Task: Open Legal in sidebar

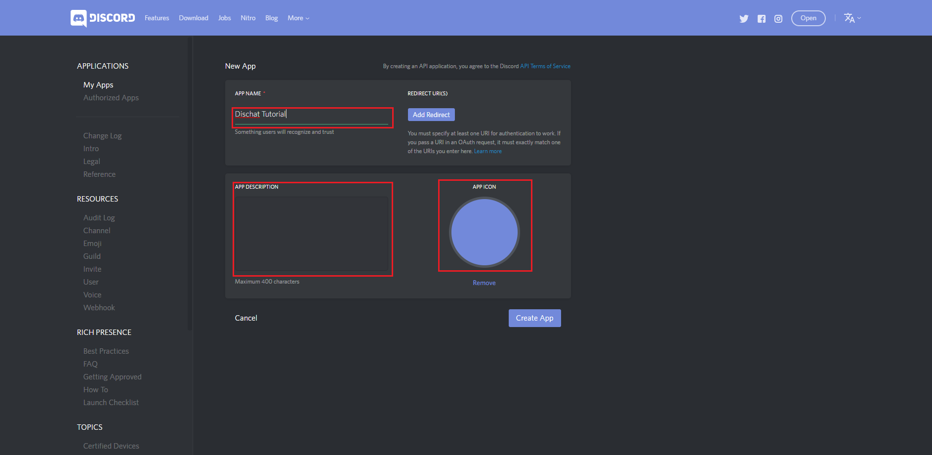Action: pos(92,162)
